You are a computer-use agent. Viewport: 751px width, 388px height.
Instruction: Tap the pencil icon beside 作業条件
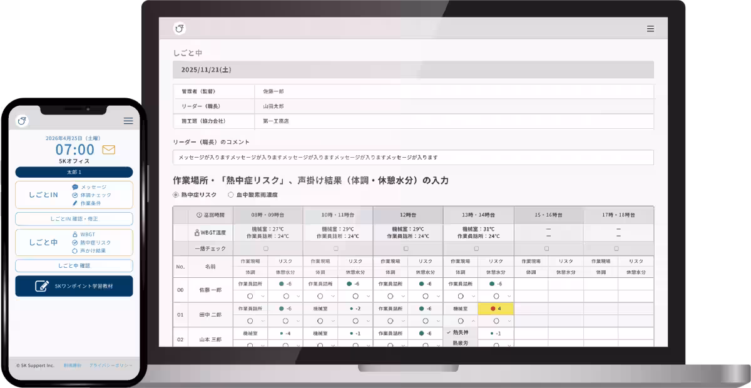[x=75, y=203]
